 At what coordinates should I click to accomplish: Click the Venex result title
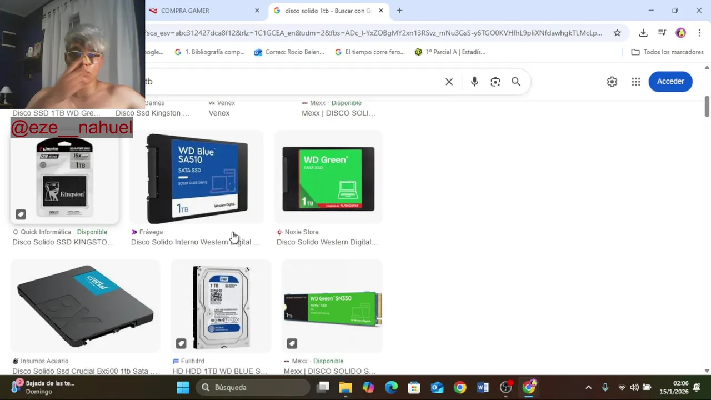click(219, 113)
